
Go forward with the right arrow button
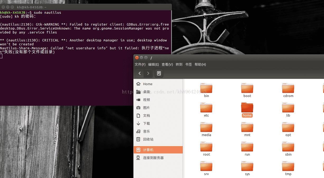[x=148, y=73]
